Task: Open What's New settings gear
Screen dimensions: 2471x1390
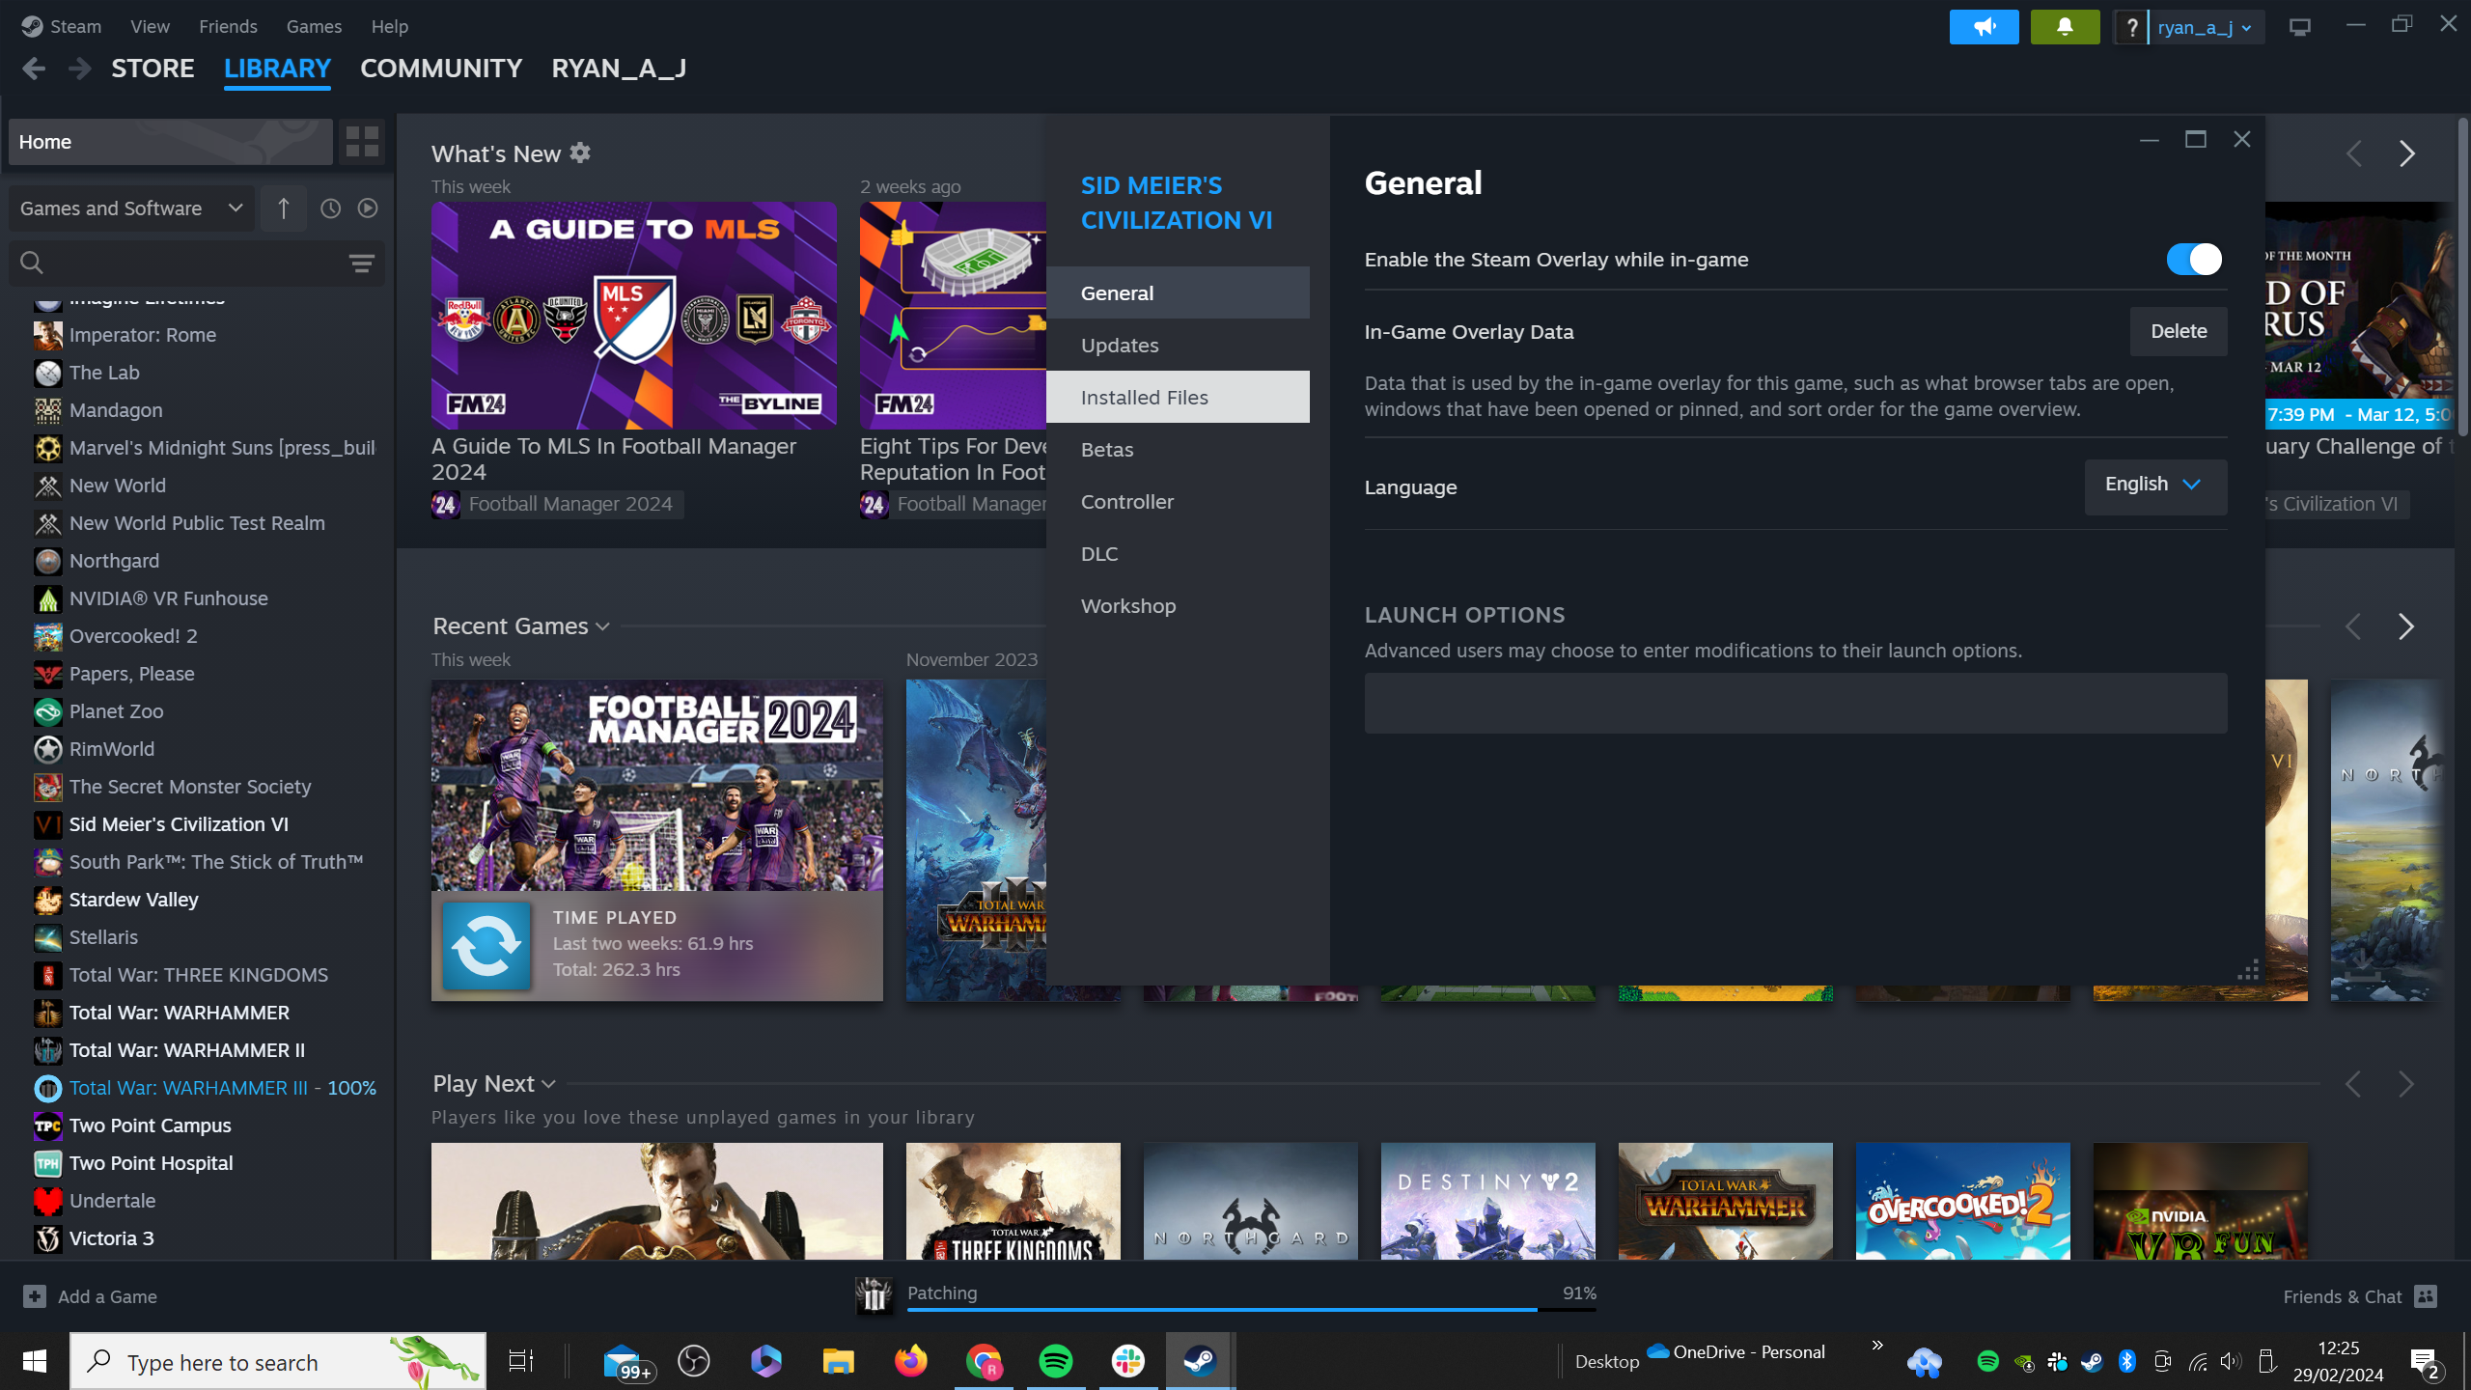Action: pos(580,153)
